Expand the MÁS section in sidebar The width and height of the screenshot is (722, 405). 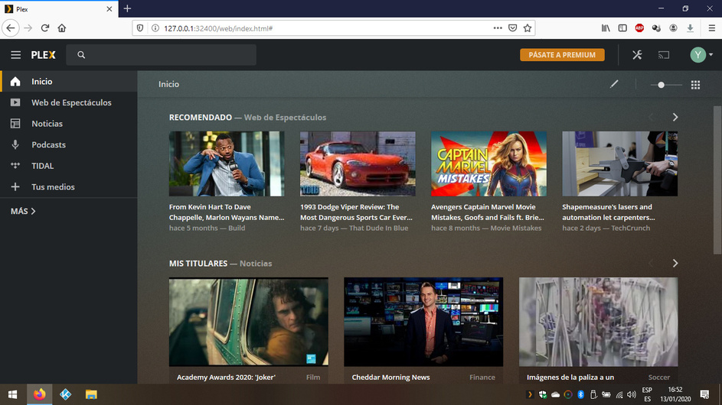(x=23, y=211)
